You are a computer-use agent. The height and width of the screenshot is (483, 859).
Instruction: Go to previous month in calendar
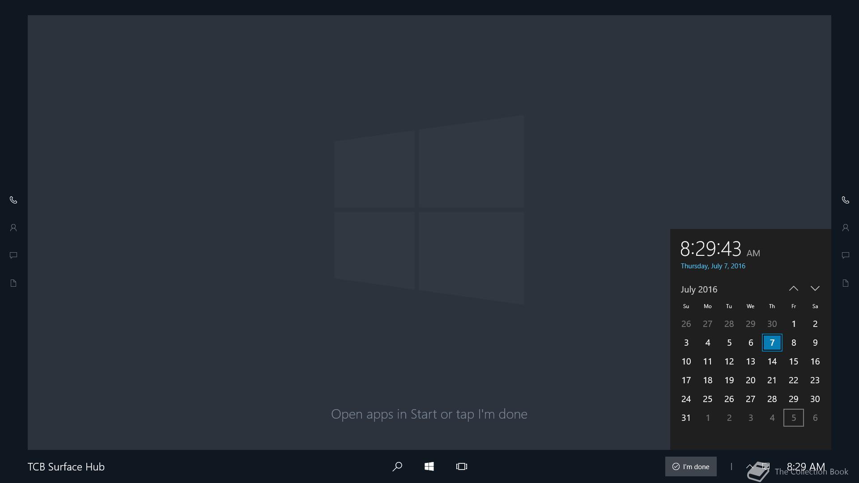(x=794, y=288)
